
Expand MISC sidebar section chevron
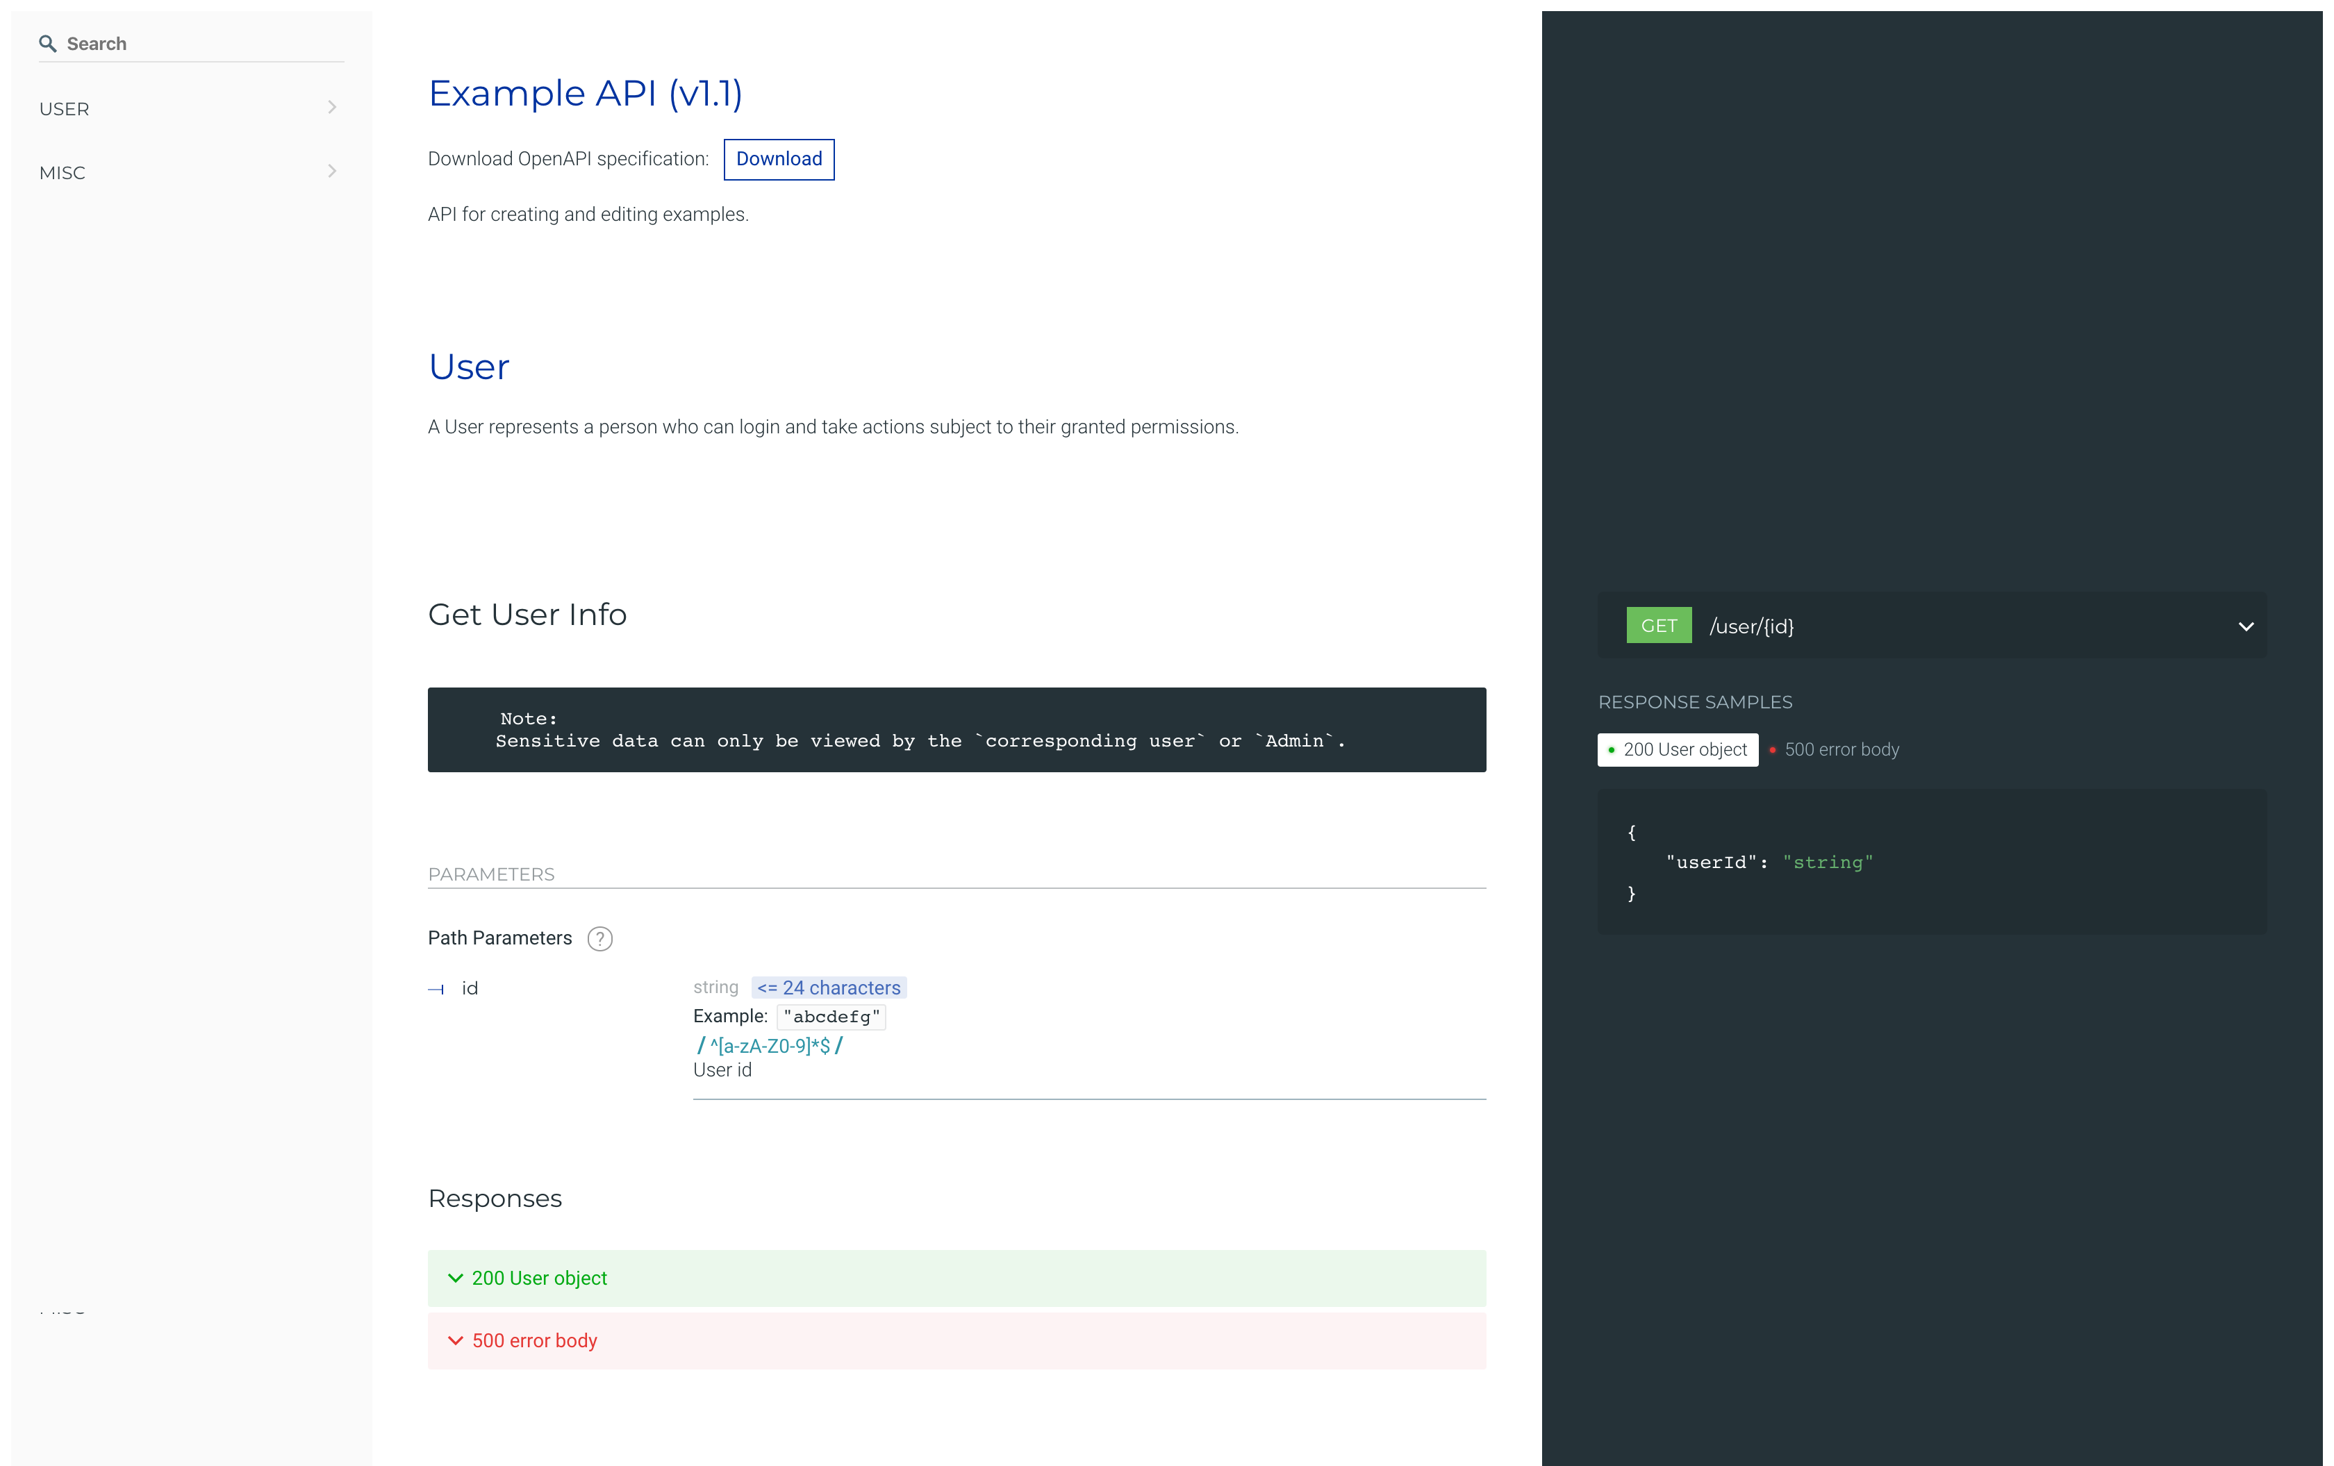(331, 172)
